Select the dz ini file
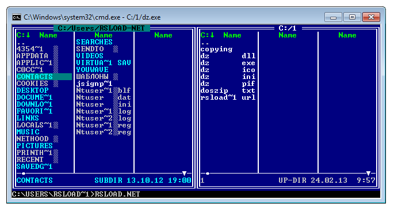 pyautogui.click(x=228, y=77)
